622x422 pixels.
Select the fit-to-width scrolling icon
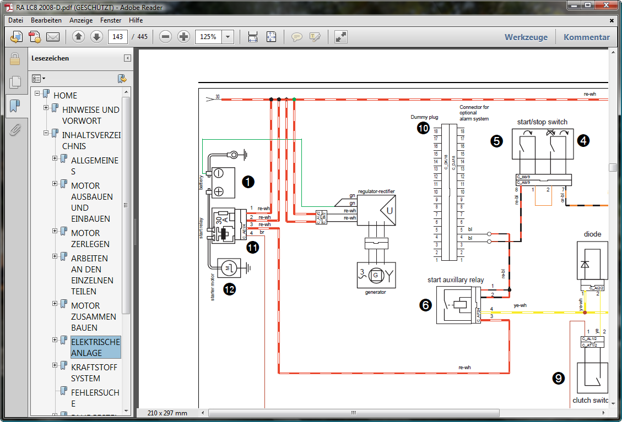coord(253,37)
